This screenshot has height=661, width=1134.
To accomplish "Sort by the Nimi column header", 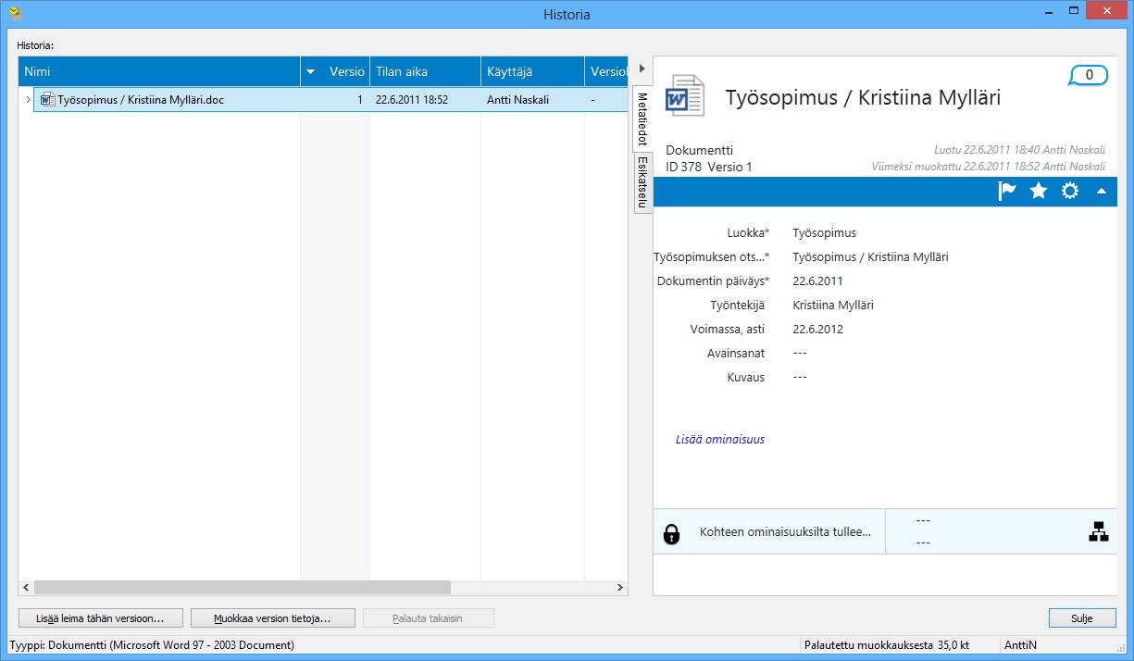I will [159, 71].
